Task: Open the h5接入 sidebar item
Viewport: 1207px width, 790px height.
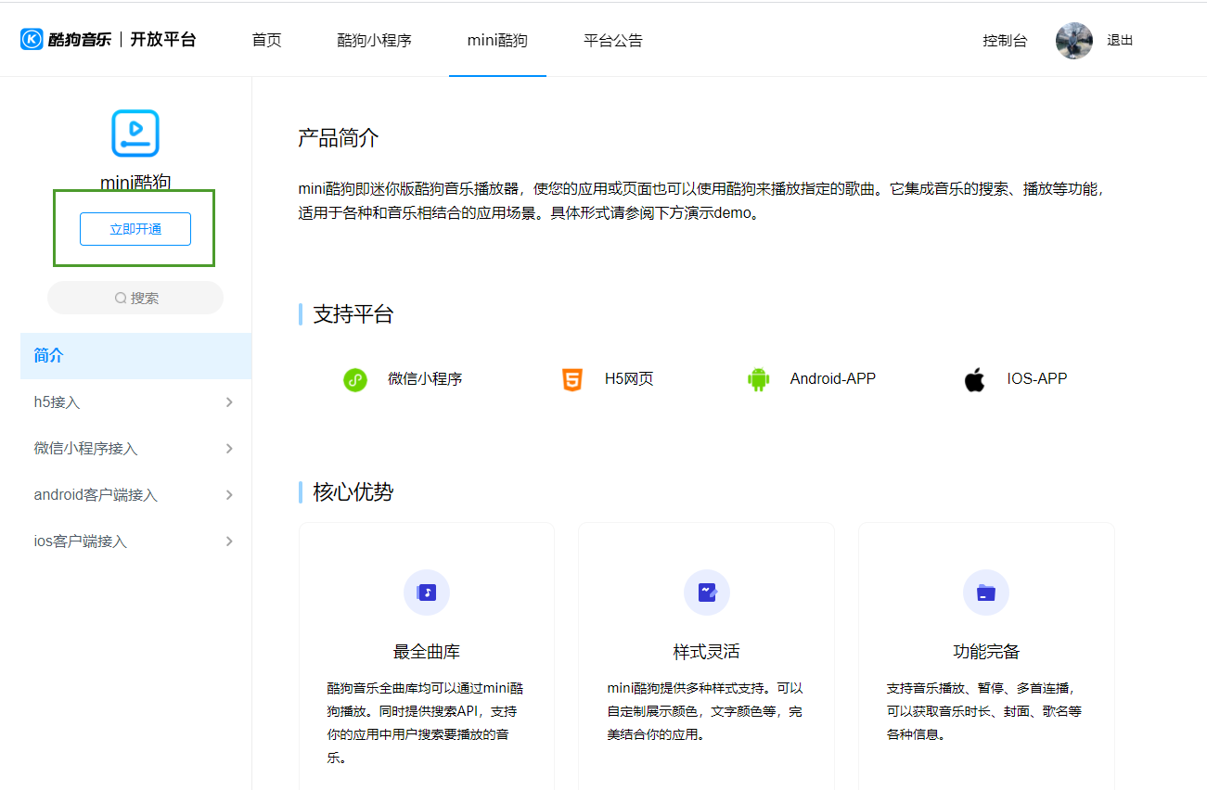Action: coord(136,402)
